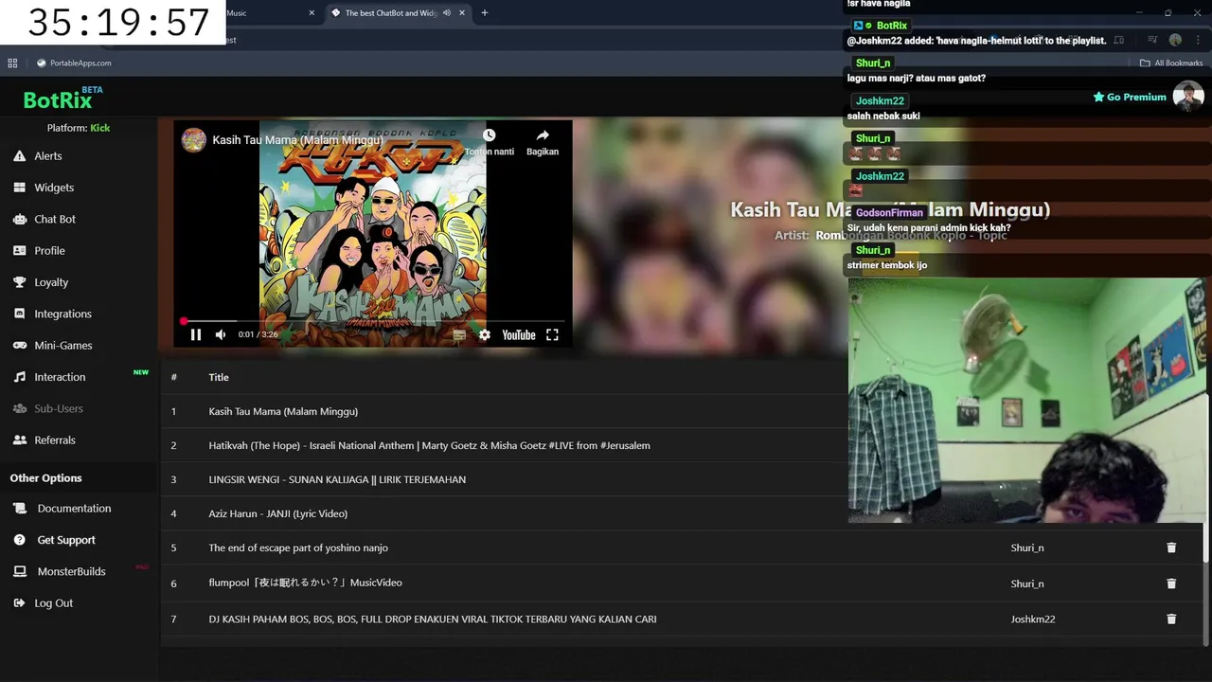Viewport: 1212px width, 682px height.
Task: Delete the Yoshino Nanjo song row
Action: pos(1171,547)
